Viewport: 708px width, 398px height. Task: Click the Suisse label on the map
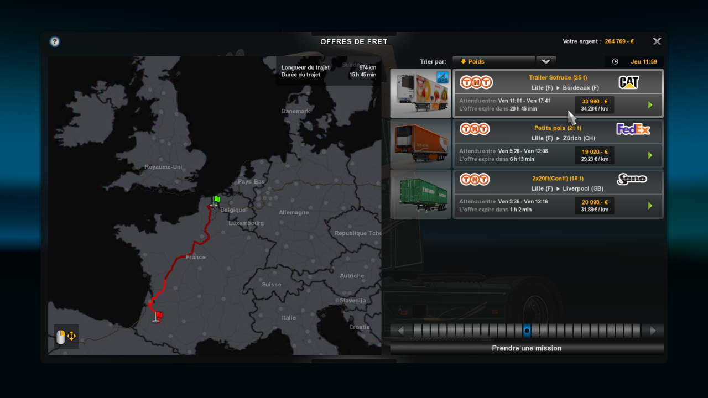click(272, 285)
